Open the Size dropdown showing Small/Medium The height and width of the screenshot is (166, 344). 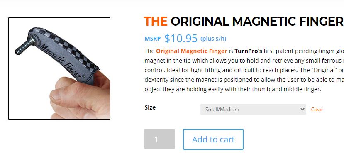253,109
